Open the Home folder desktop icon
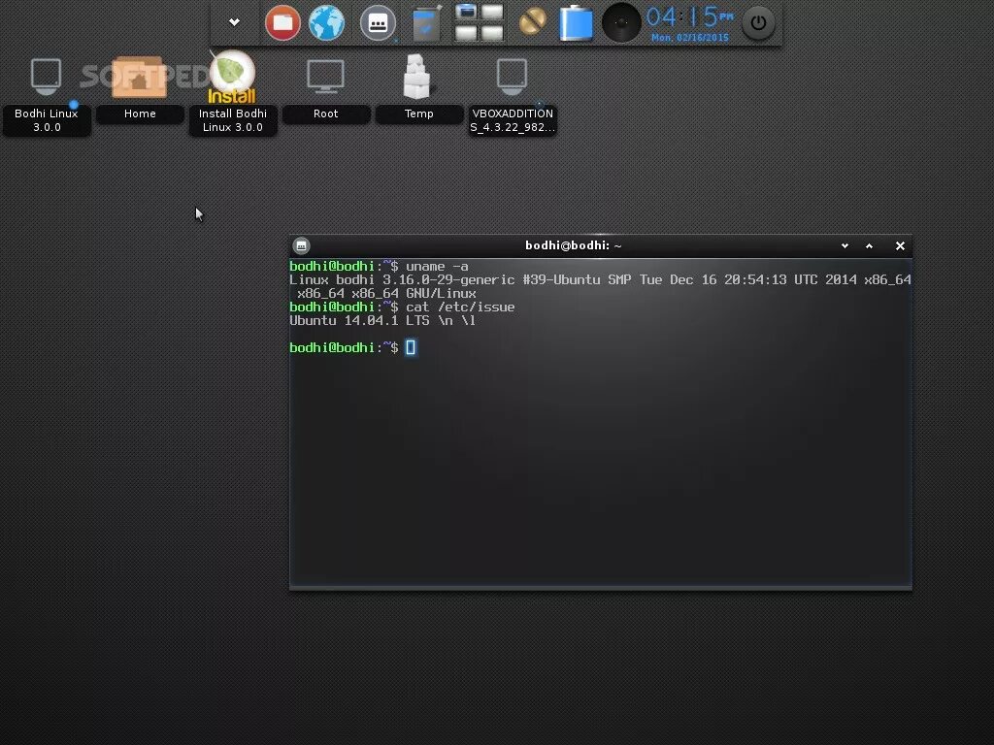Viewport: 994px width, 745px height. click(x=140, y=88)
